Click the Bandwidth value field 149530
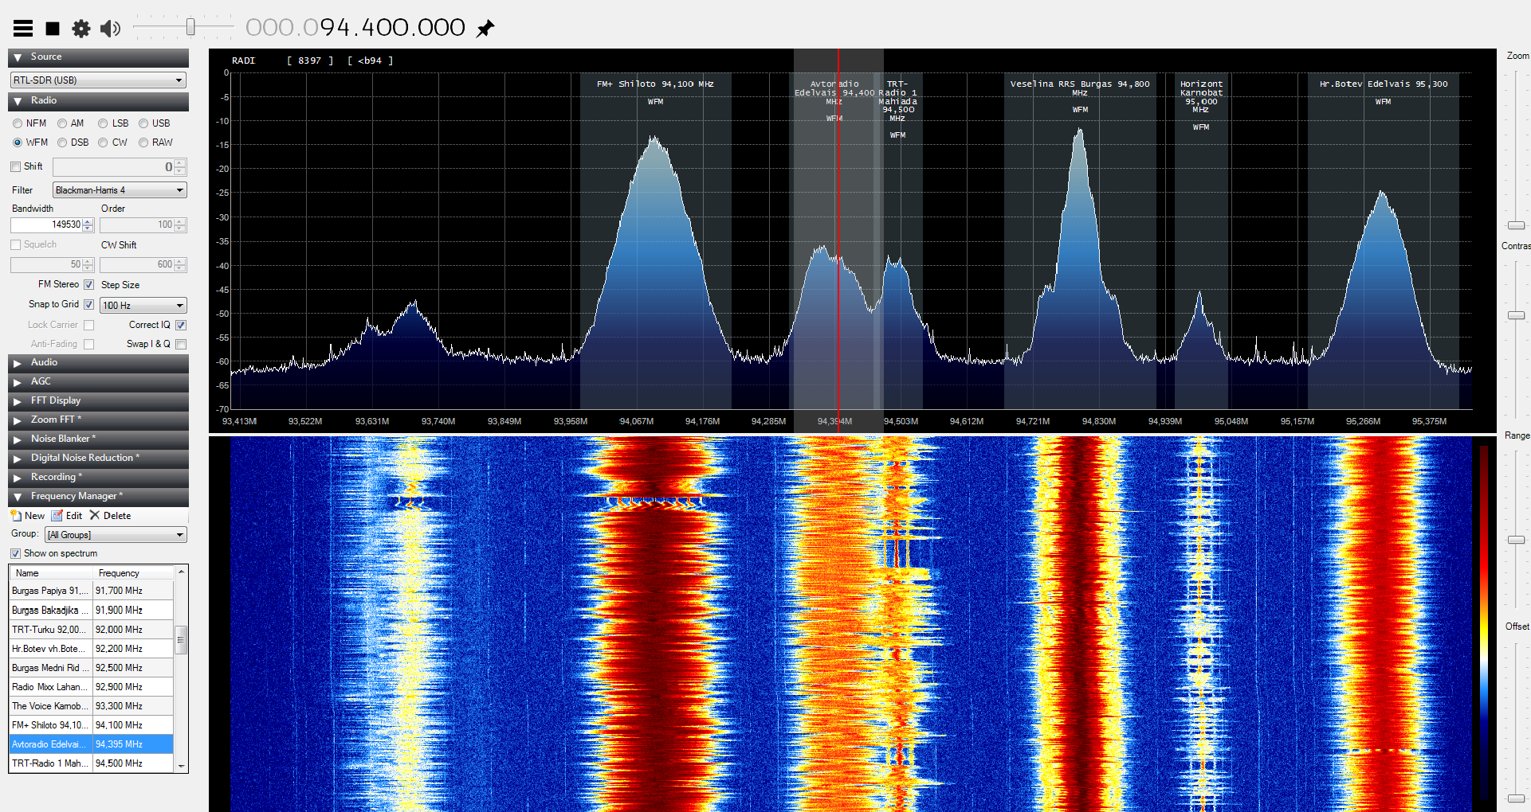The height and width of the screenshot is (812, 1531). [46, 225]
